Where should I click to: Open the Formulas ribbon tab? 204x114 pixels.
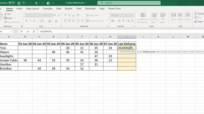click(47, 9)
